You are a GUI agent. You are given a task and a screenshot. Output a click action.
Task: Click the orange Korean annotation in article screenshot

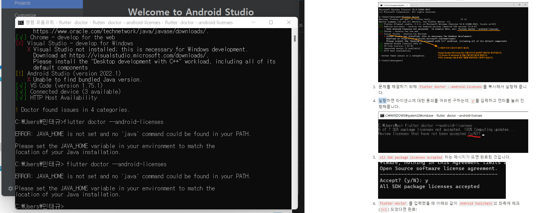(469, 53)
